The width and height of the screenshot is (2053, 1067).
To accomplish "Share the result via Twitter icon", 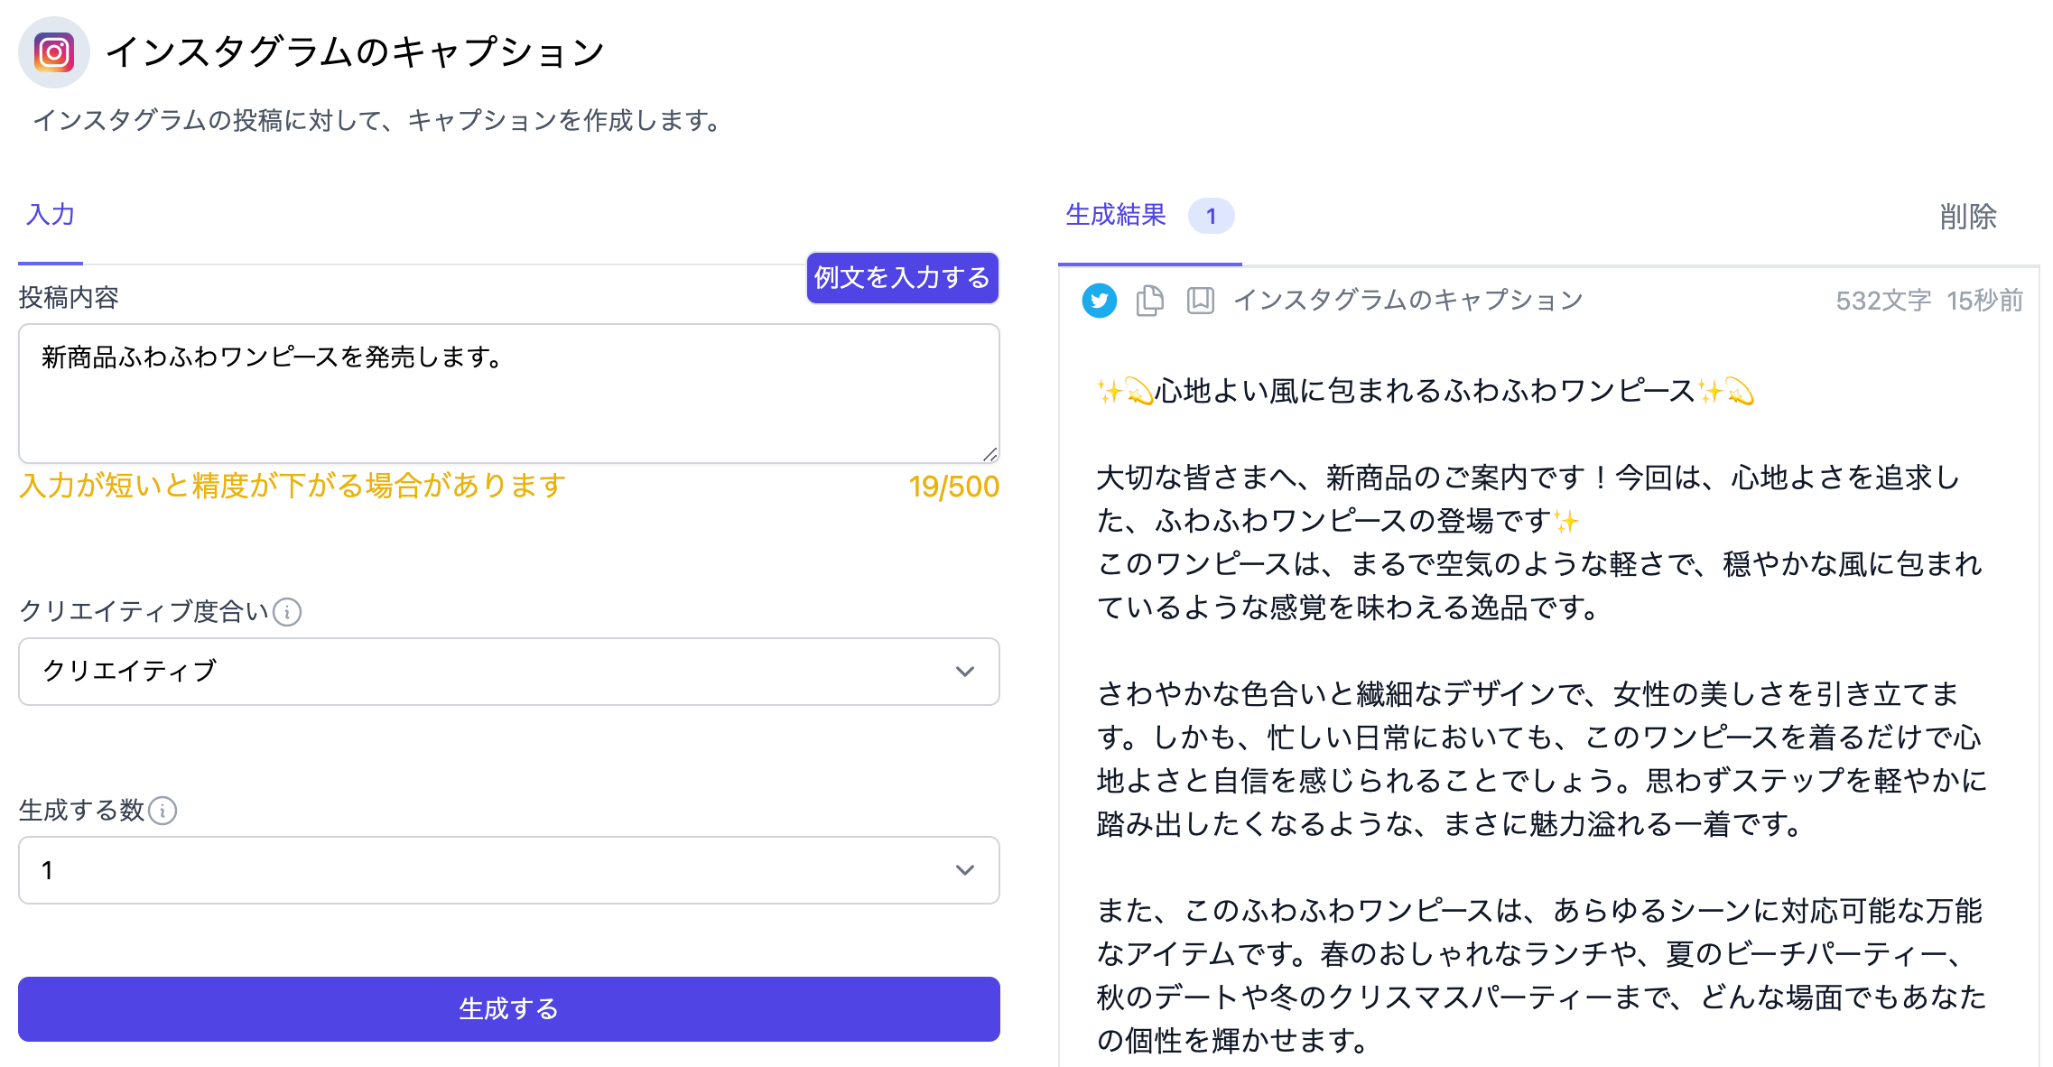I will tap(1099, 301).
